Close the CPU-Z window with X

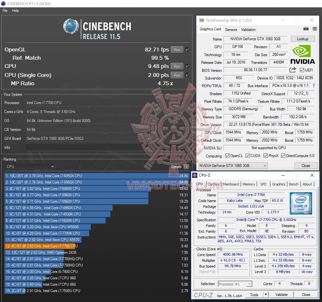click(x=312, y=175)
